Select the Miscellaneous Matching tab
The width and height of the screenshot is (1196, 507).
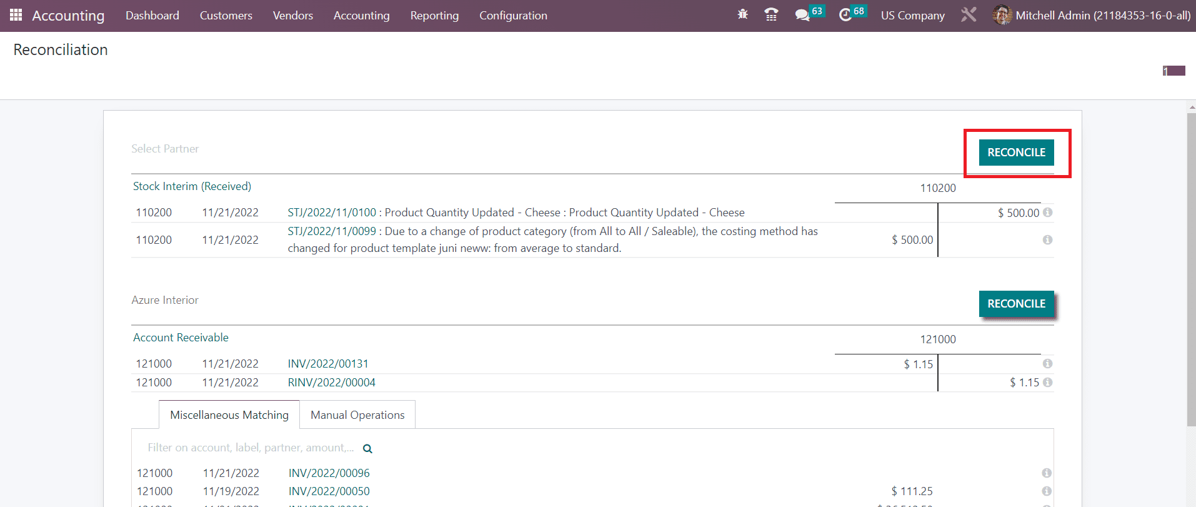click(229, 415)
